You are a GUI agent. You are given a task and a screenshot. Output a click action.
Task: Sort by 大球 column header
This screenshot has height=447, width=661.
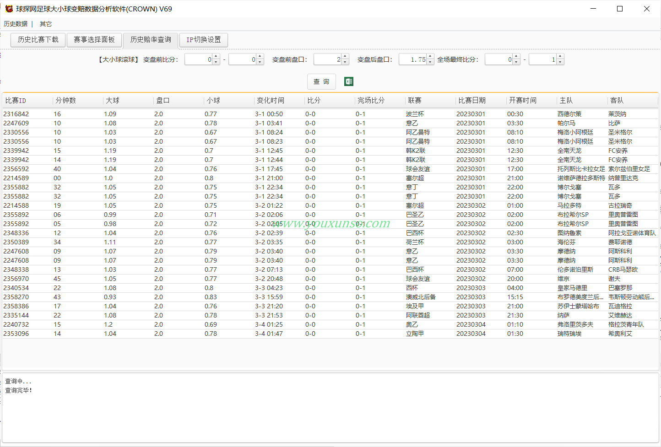tap(128, 100)
